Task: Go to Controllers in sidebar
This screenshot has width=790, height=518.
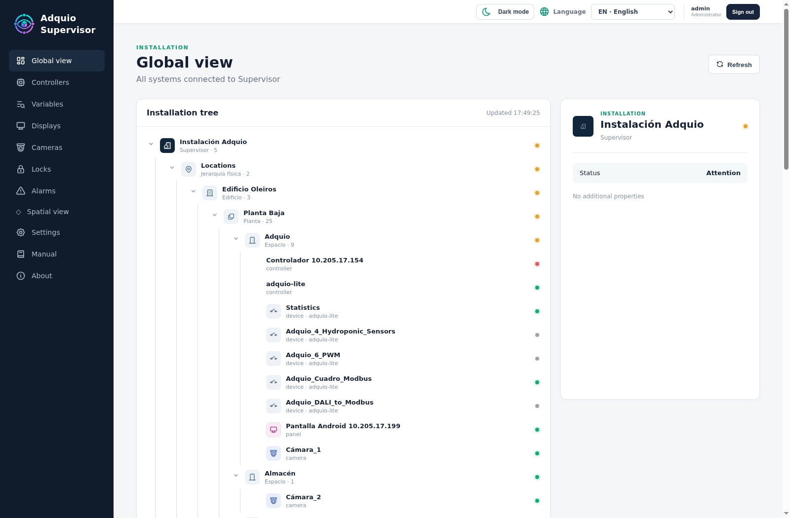Action: pyautogui.click(x=57, y=82)
